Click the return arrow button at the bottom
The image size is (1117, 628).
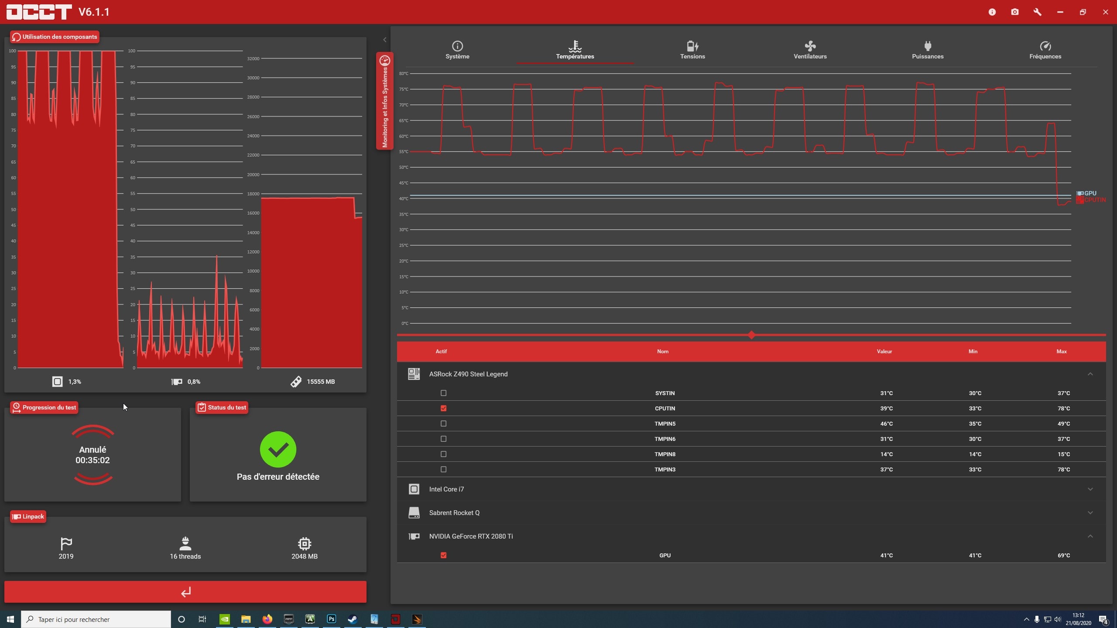pos(185,592)
